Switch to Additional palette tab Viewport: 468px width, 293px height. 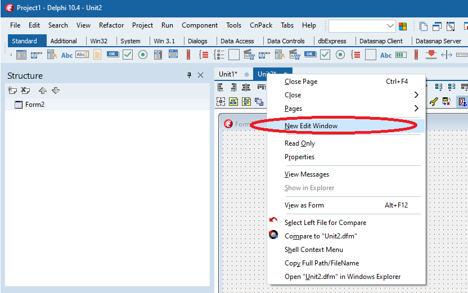(x=64, y=41)
